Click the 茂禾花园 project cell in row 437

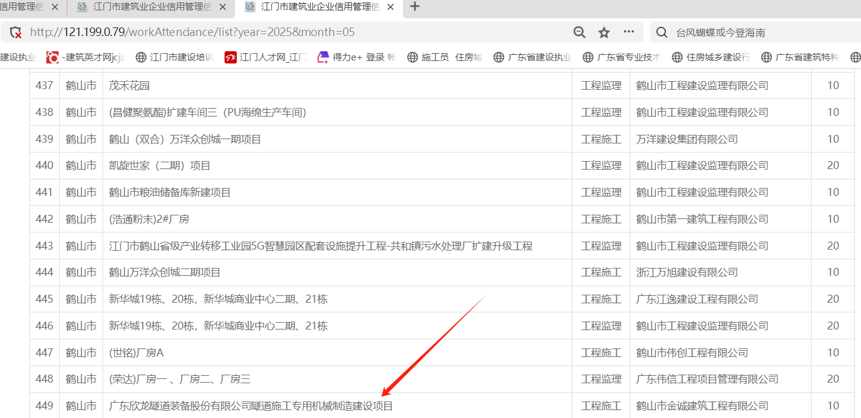click(x=129, y=86)
